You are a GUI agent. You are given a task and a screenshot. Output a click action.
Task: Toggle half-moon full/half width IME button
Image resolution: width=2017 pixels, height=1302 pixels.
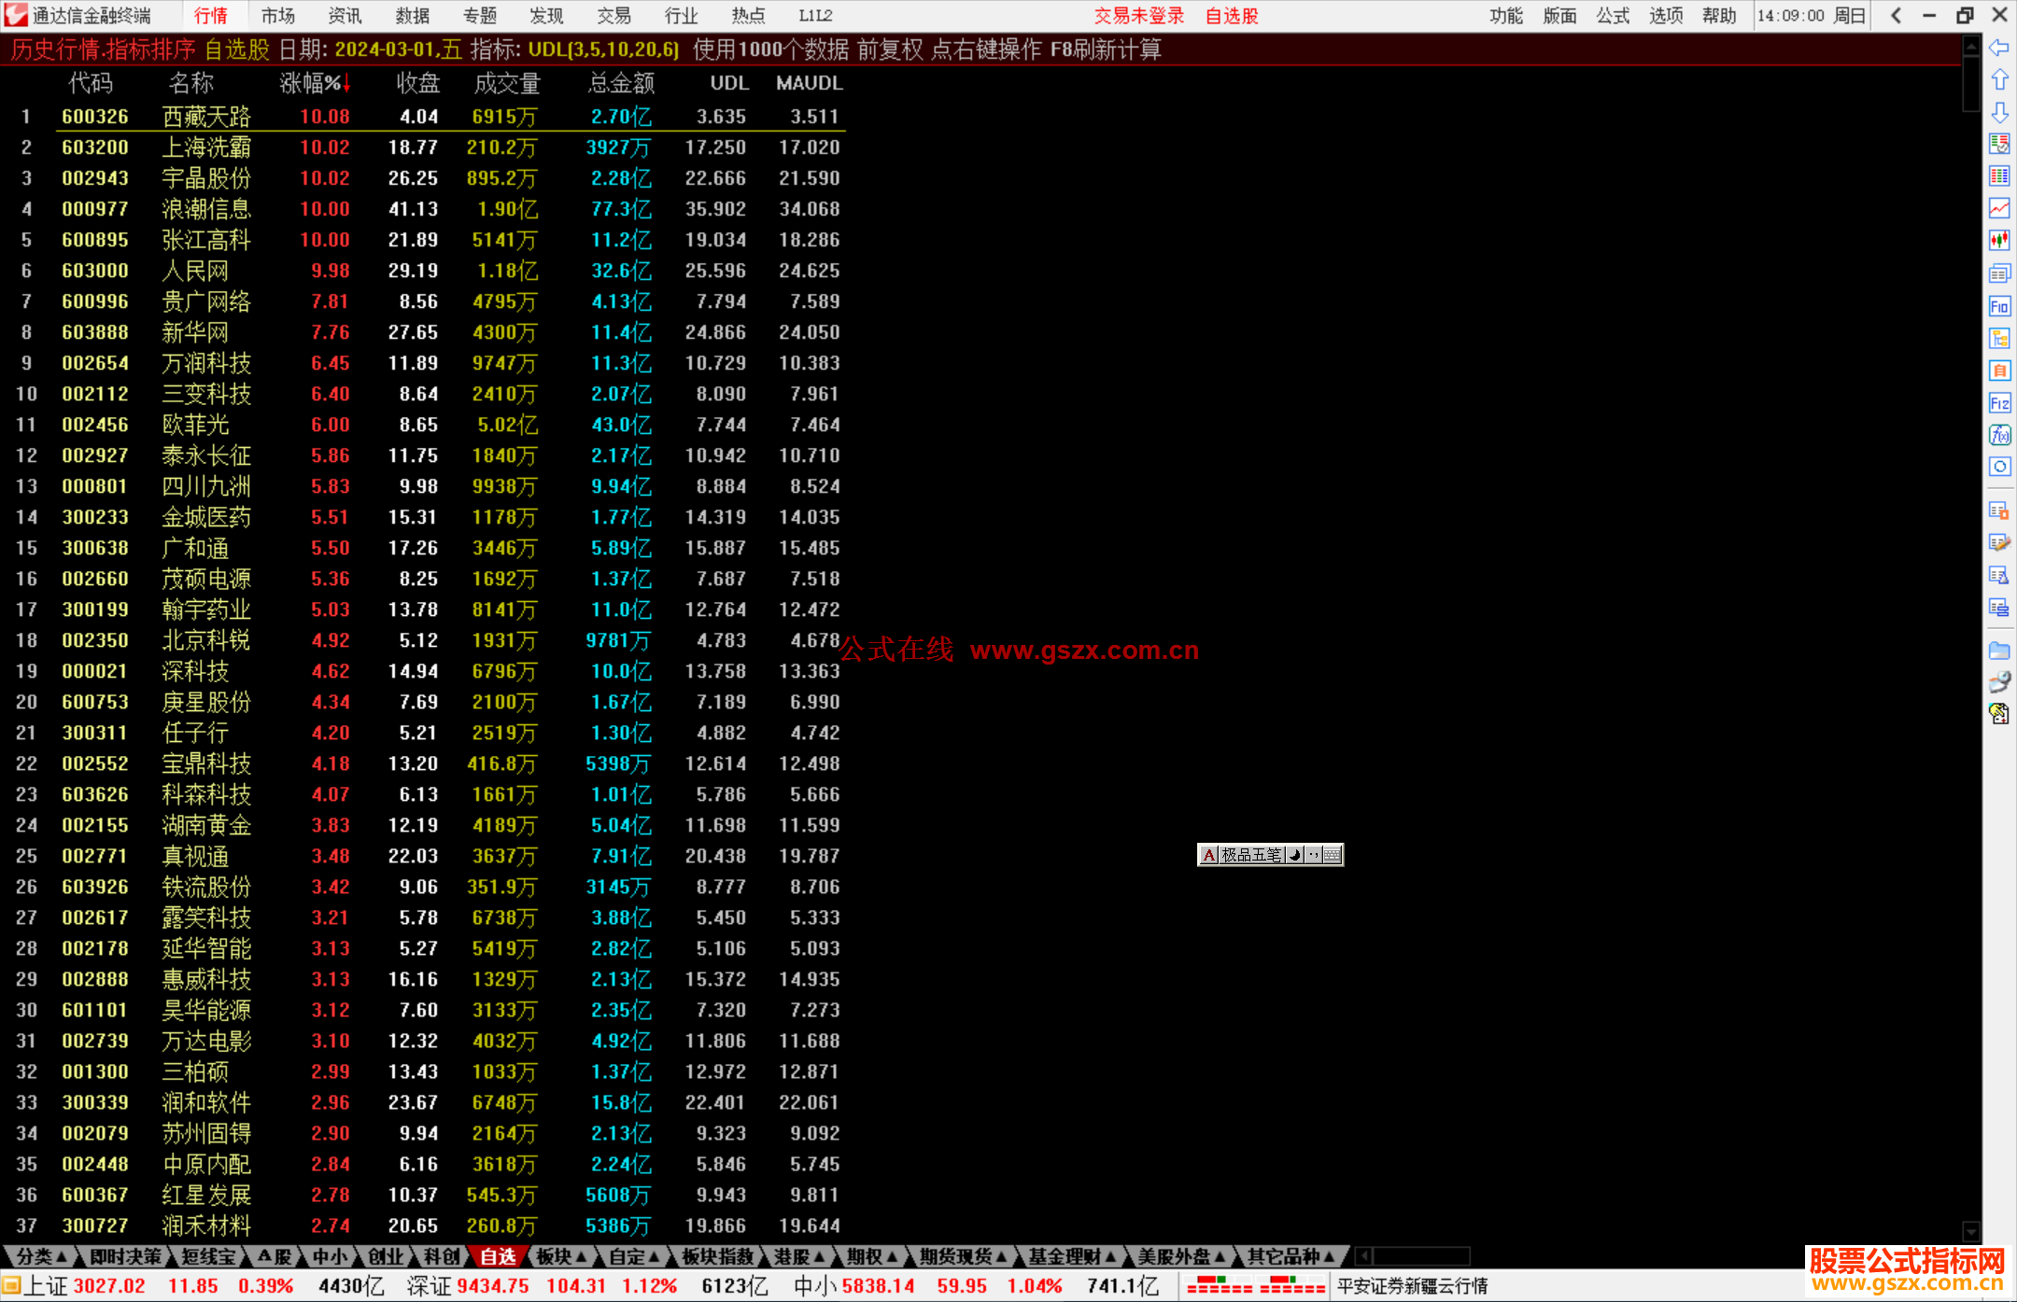(1295, 855)
